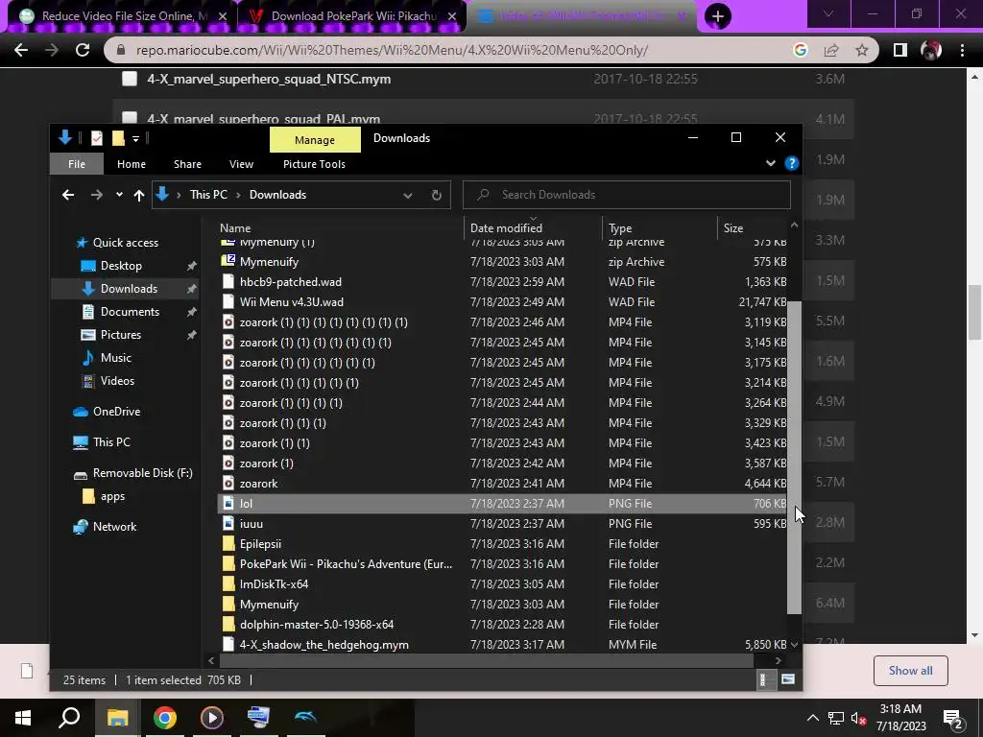
Task: Close the Download PokePark Wii tab
Action: point(452,16)
